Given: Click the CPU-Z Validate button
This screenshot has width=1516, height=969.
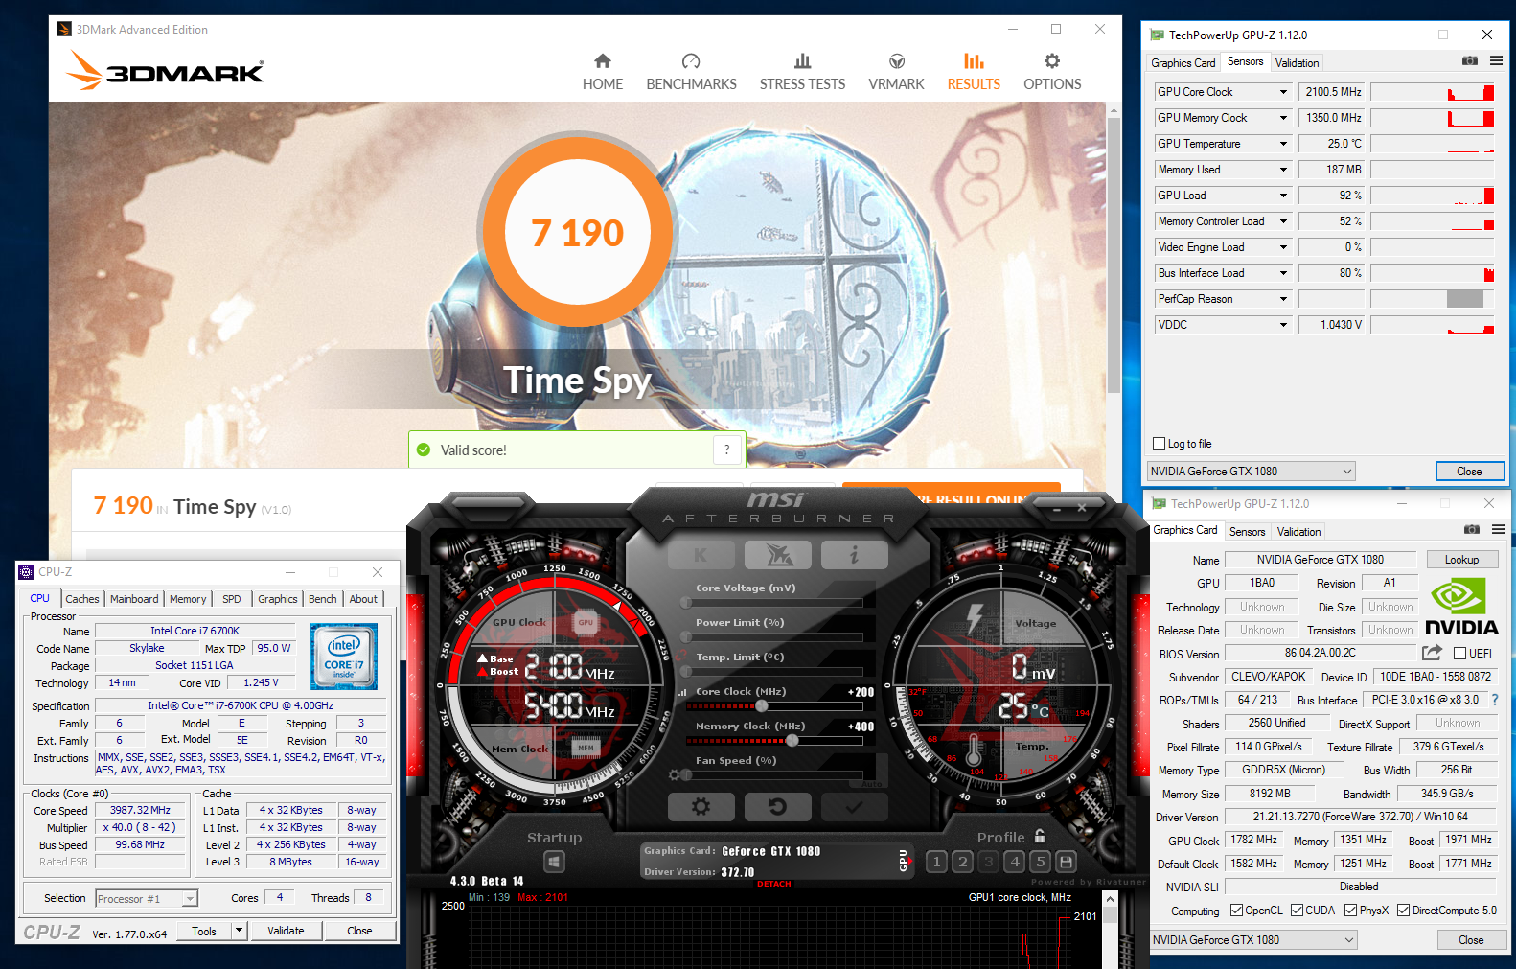Looking at the screenshot, I should pyautogui.click(x=286, y=931).
